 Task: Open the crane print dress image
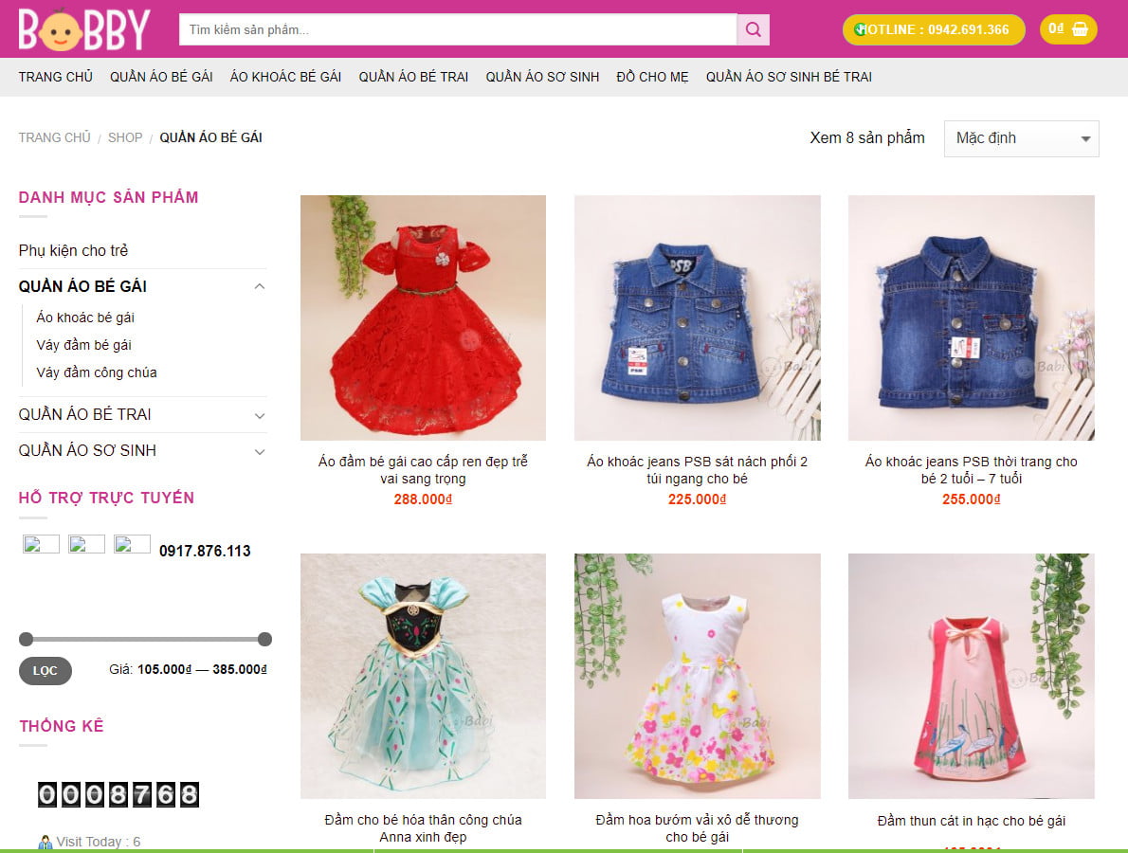click(972, 676)
